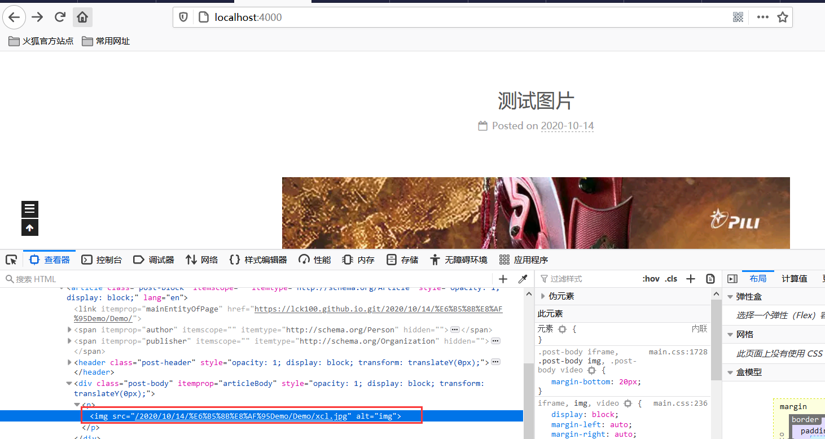The image size is (825, 439).
Task: Toggle the three-pane inspector layout icon
Action: click(x=732, y=278)
